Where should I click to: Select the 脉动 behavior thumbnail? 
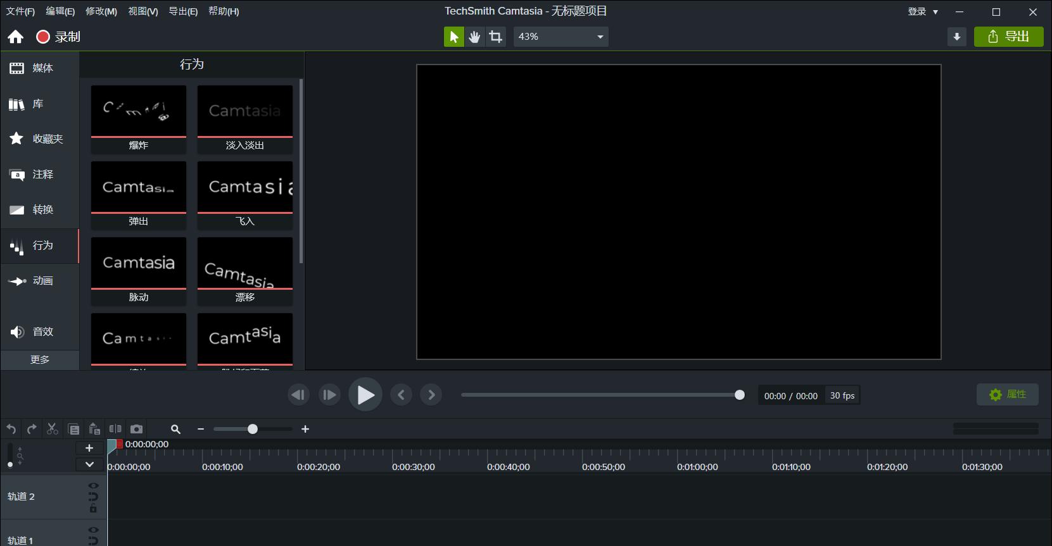[x=139, y=271]
